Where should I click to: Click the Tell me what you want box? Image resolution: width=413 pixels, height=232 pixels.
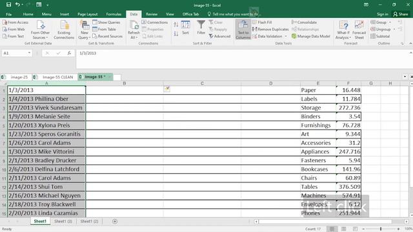pyautogui.click(x=234, y=14)
